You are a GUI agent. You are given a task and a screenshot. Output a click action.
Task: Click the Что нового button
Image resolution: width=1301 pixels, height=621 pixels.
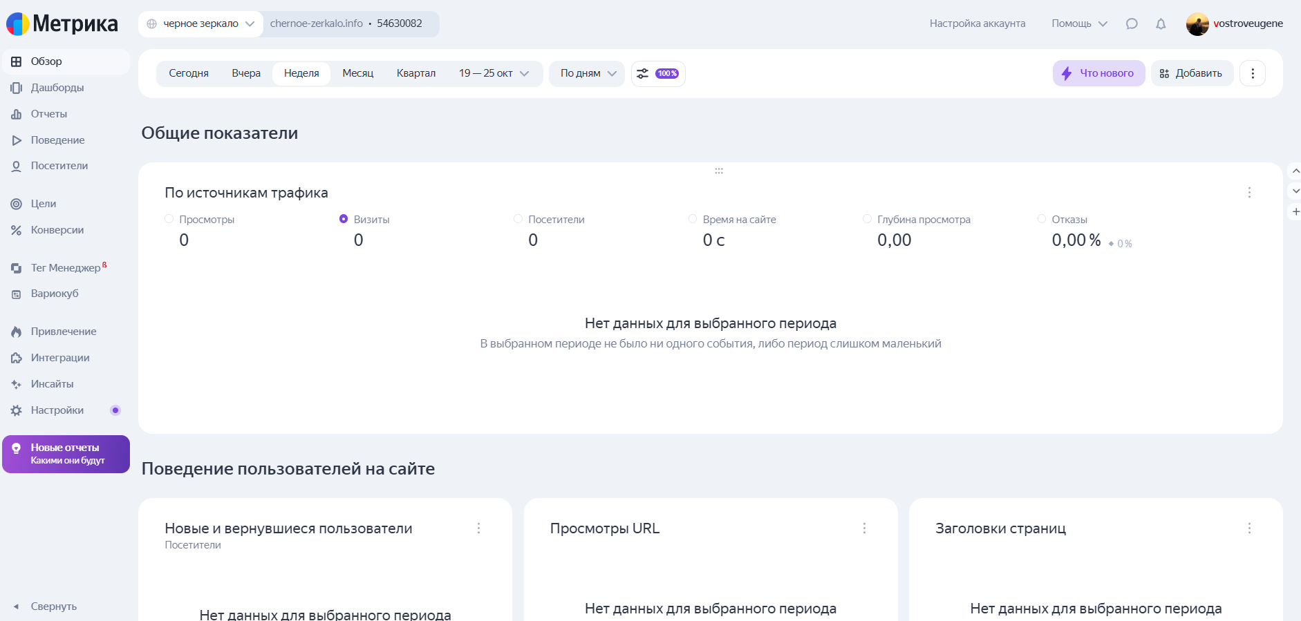tap(1098, 74)
